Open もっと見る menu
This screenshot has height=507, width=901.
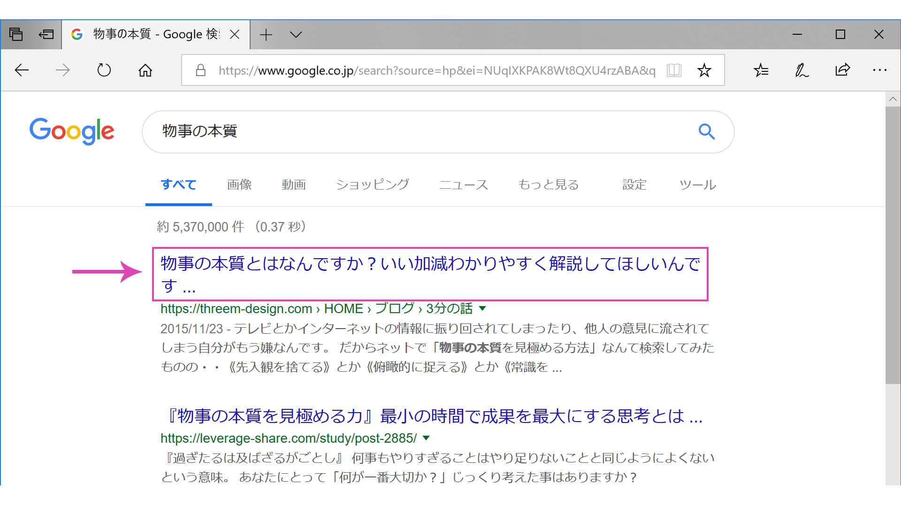click(549, 184)
